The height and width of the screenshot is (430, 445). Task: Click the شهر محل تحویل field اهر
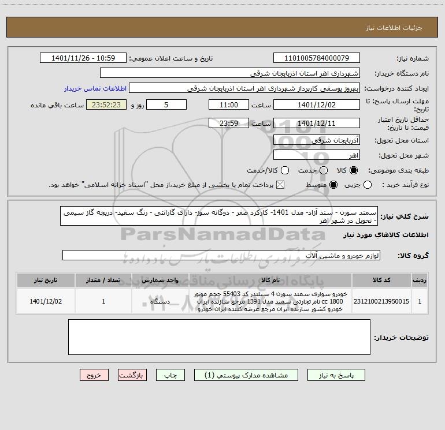coord(317,155)
